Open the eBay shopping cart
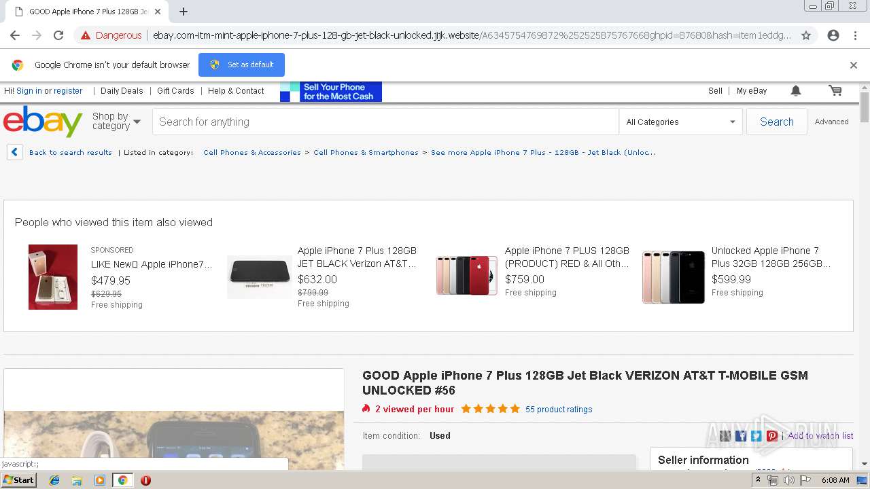The width and height of the screenshot is (870, 489). 835,90
